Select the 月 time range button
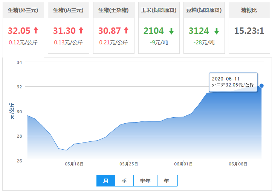This screenshot has width=275, height=194. (x=106, y=181)
